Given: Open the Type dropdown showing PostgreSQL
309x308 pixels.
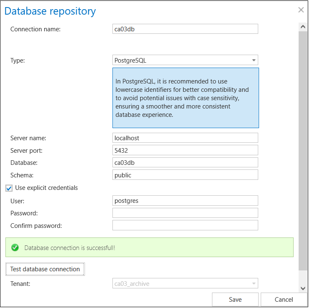Looking at the screenshot, I should 185,60.
